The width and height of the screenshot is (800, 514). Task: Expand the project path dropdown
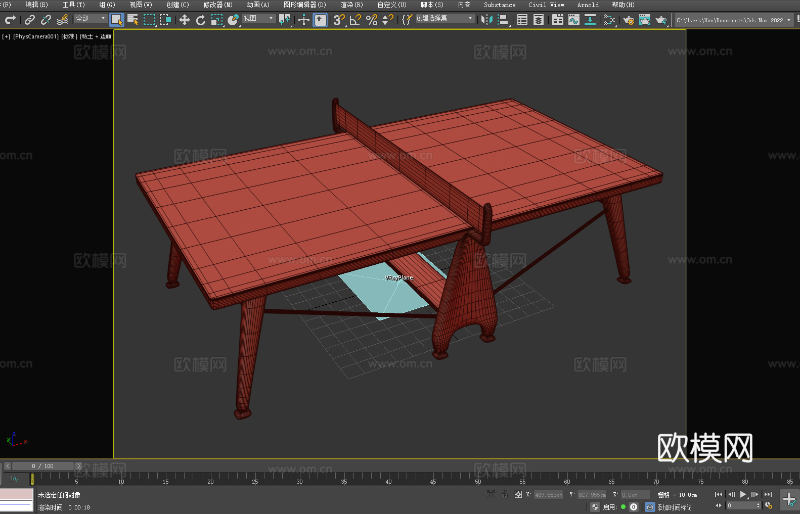coord(788,20)
